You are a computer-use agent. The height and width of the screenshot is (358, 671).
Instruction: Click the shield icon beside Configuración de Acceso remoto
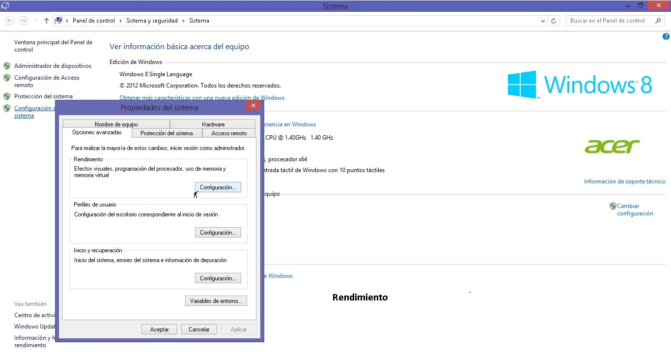[7, 78]
